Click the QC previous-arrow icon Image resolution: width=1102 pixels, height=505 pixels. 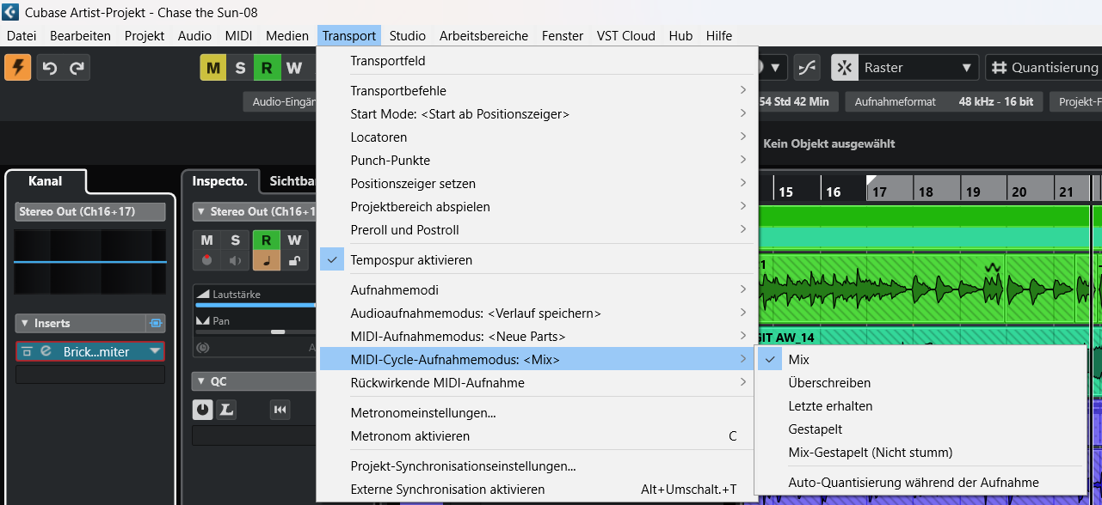pos(280,410)
